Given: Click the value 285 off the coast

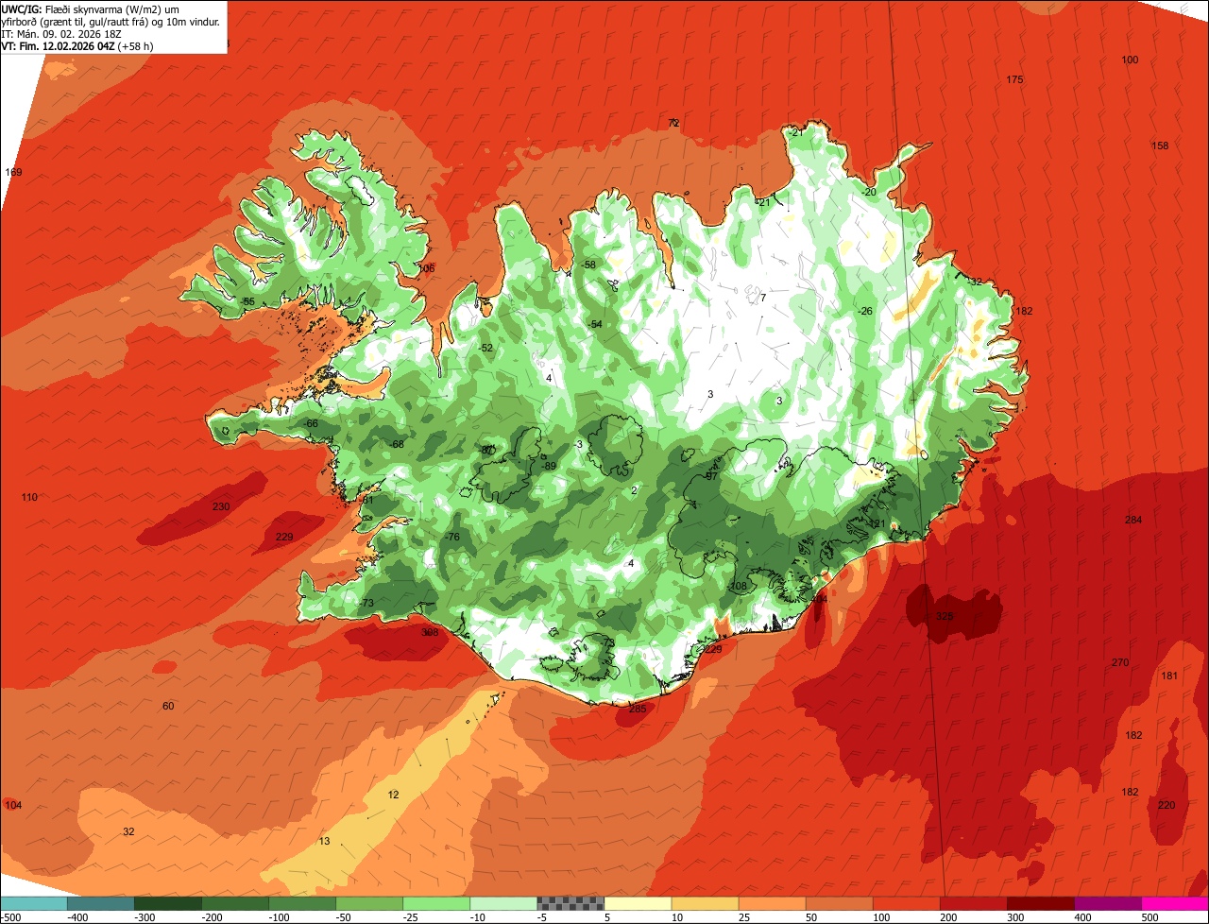Looking at the screenshot, I should pyautogui.click(x=637, y=709).
